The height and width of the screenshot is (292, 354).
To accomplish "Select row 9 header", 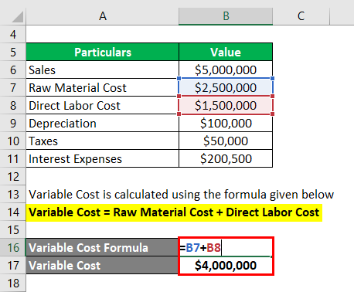I will (x=13, y=123).
